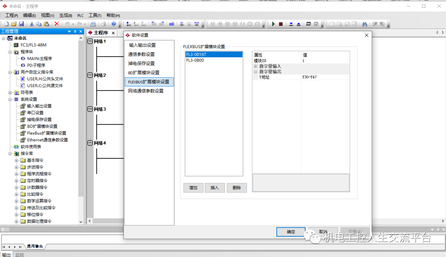Screen dimensions: 446x257
Task: Select USER.C:公共源文件 in project tree
Action: (45, 86)
